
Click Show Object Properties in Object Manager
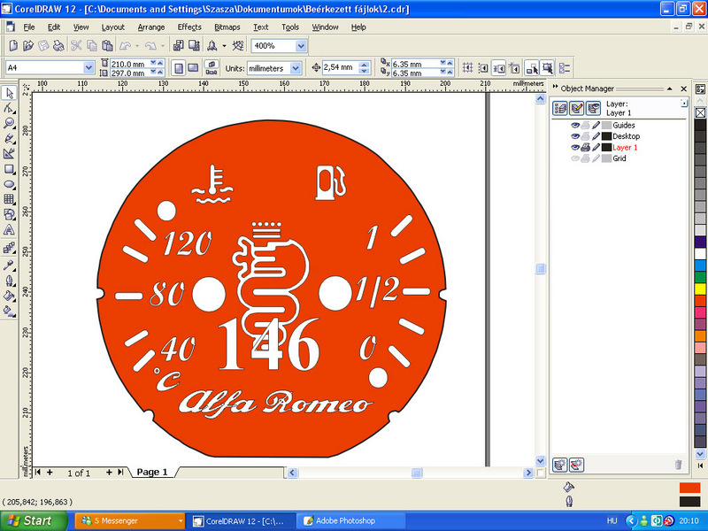(x=560, y=108)
